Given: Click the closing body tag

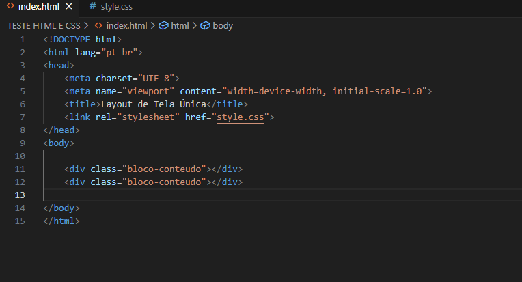Looking at the screenshot, I should pyautogui.click(x=61, y=208).
